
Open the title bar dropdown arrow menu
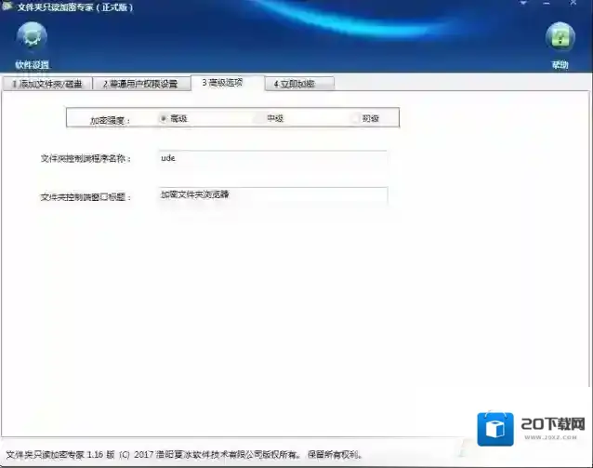point(524,4)
